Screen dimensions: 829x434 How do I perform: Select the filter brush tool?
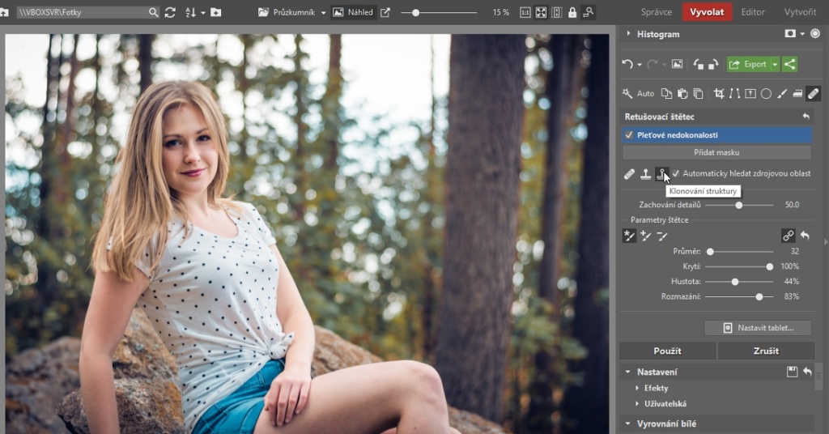pos(782,94)
